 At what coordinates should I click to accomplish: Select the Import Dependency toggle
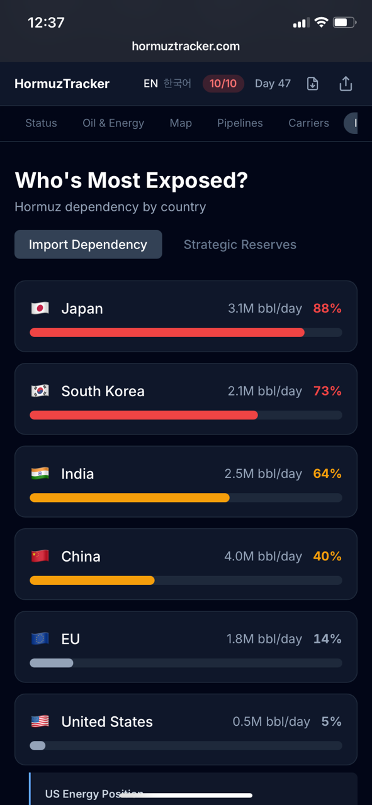[88, 245]
